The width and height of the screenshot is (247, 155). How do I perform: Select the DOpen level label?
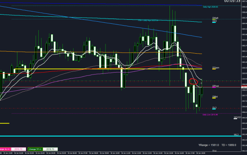(216, 67)
